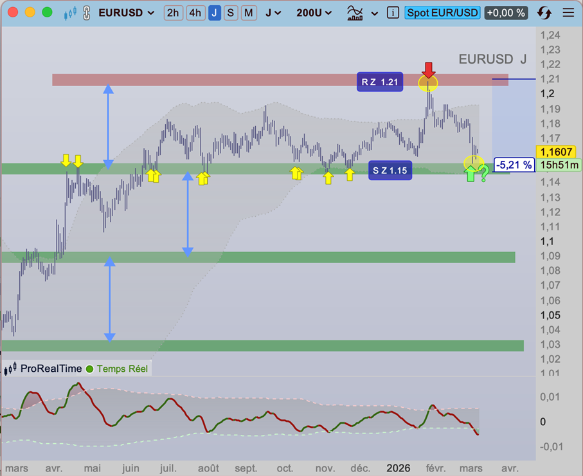Click the 15h51m countdown label
This screenshot has height=476, width=583.
coord(559,165)
